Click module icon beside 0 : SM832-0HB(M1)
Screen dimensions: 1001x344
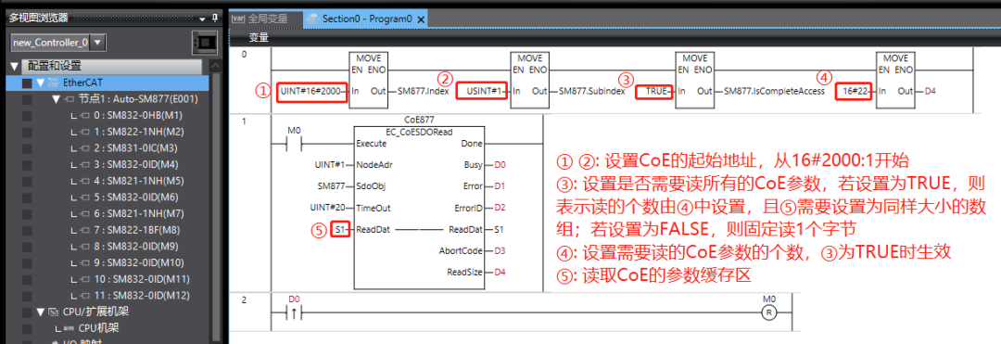(85, 116)
